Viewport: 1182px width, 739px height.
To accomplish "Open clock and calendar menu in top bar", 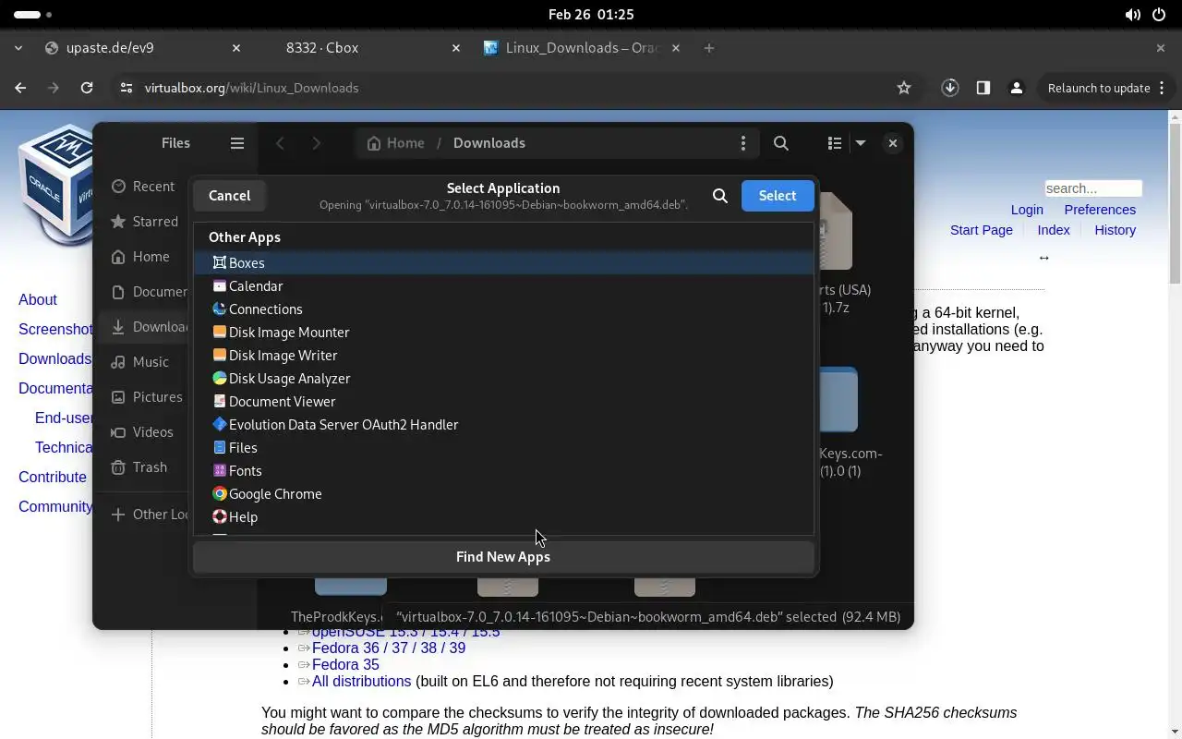I will [591, 15].
